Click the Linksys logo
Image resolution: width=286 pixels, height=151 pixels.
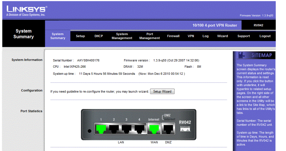[x=27, y=11]
